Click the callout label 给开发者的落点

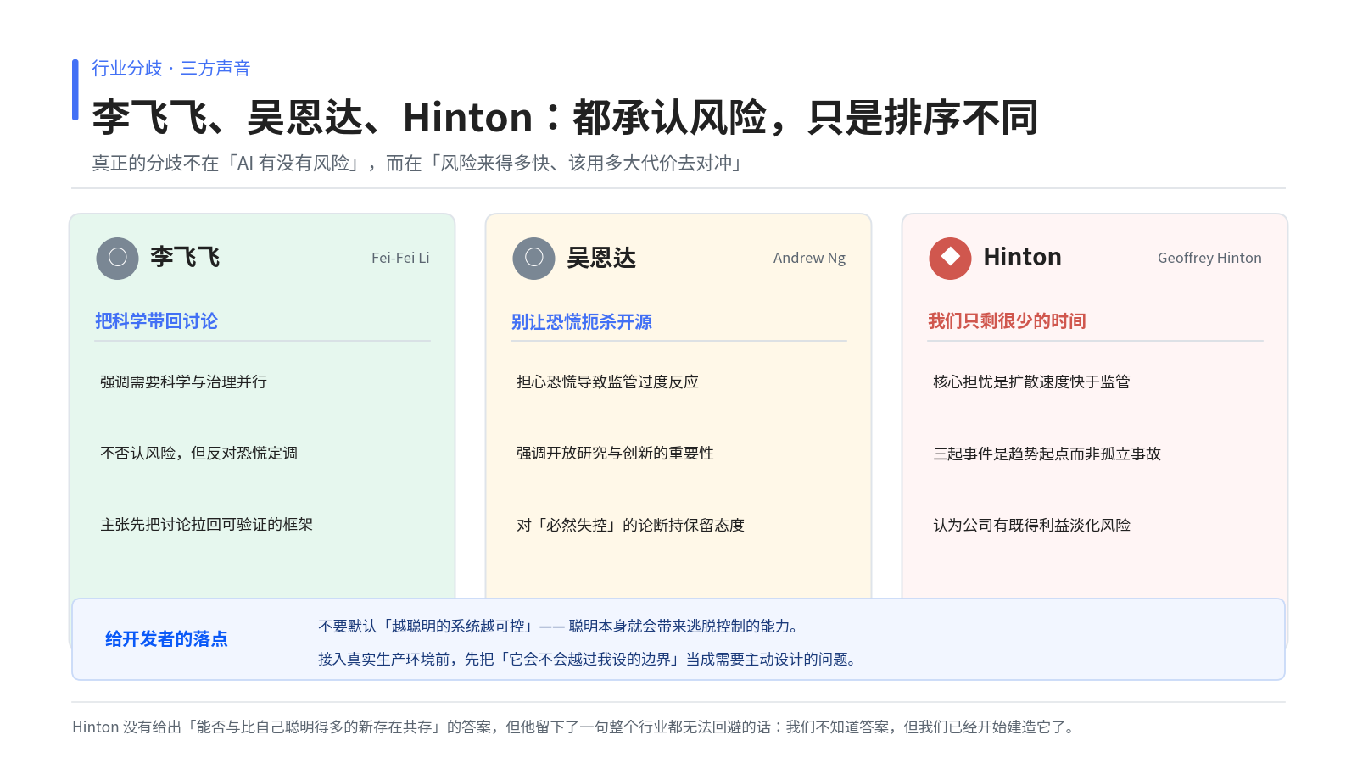click(166, 639)
